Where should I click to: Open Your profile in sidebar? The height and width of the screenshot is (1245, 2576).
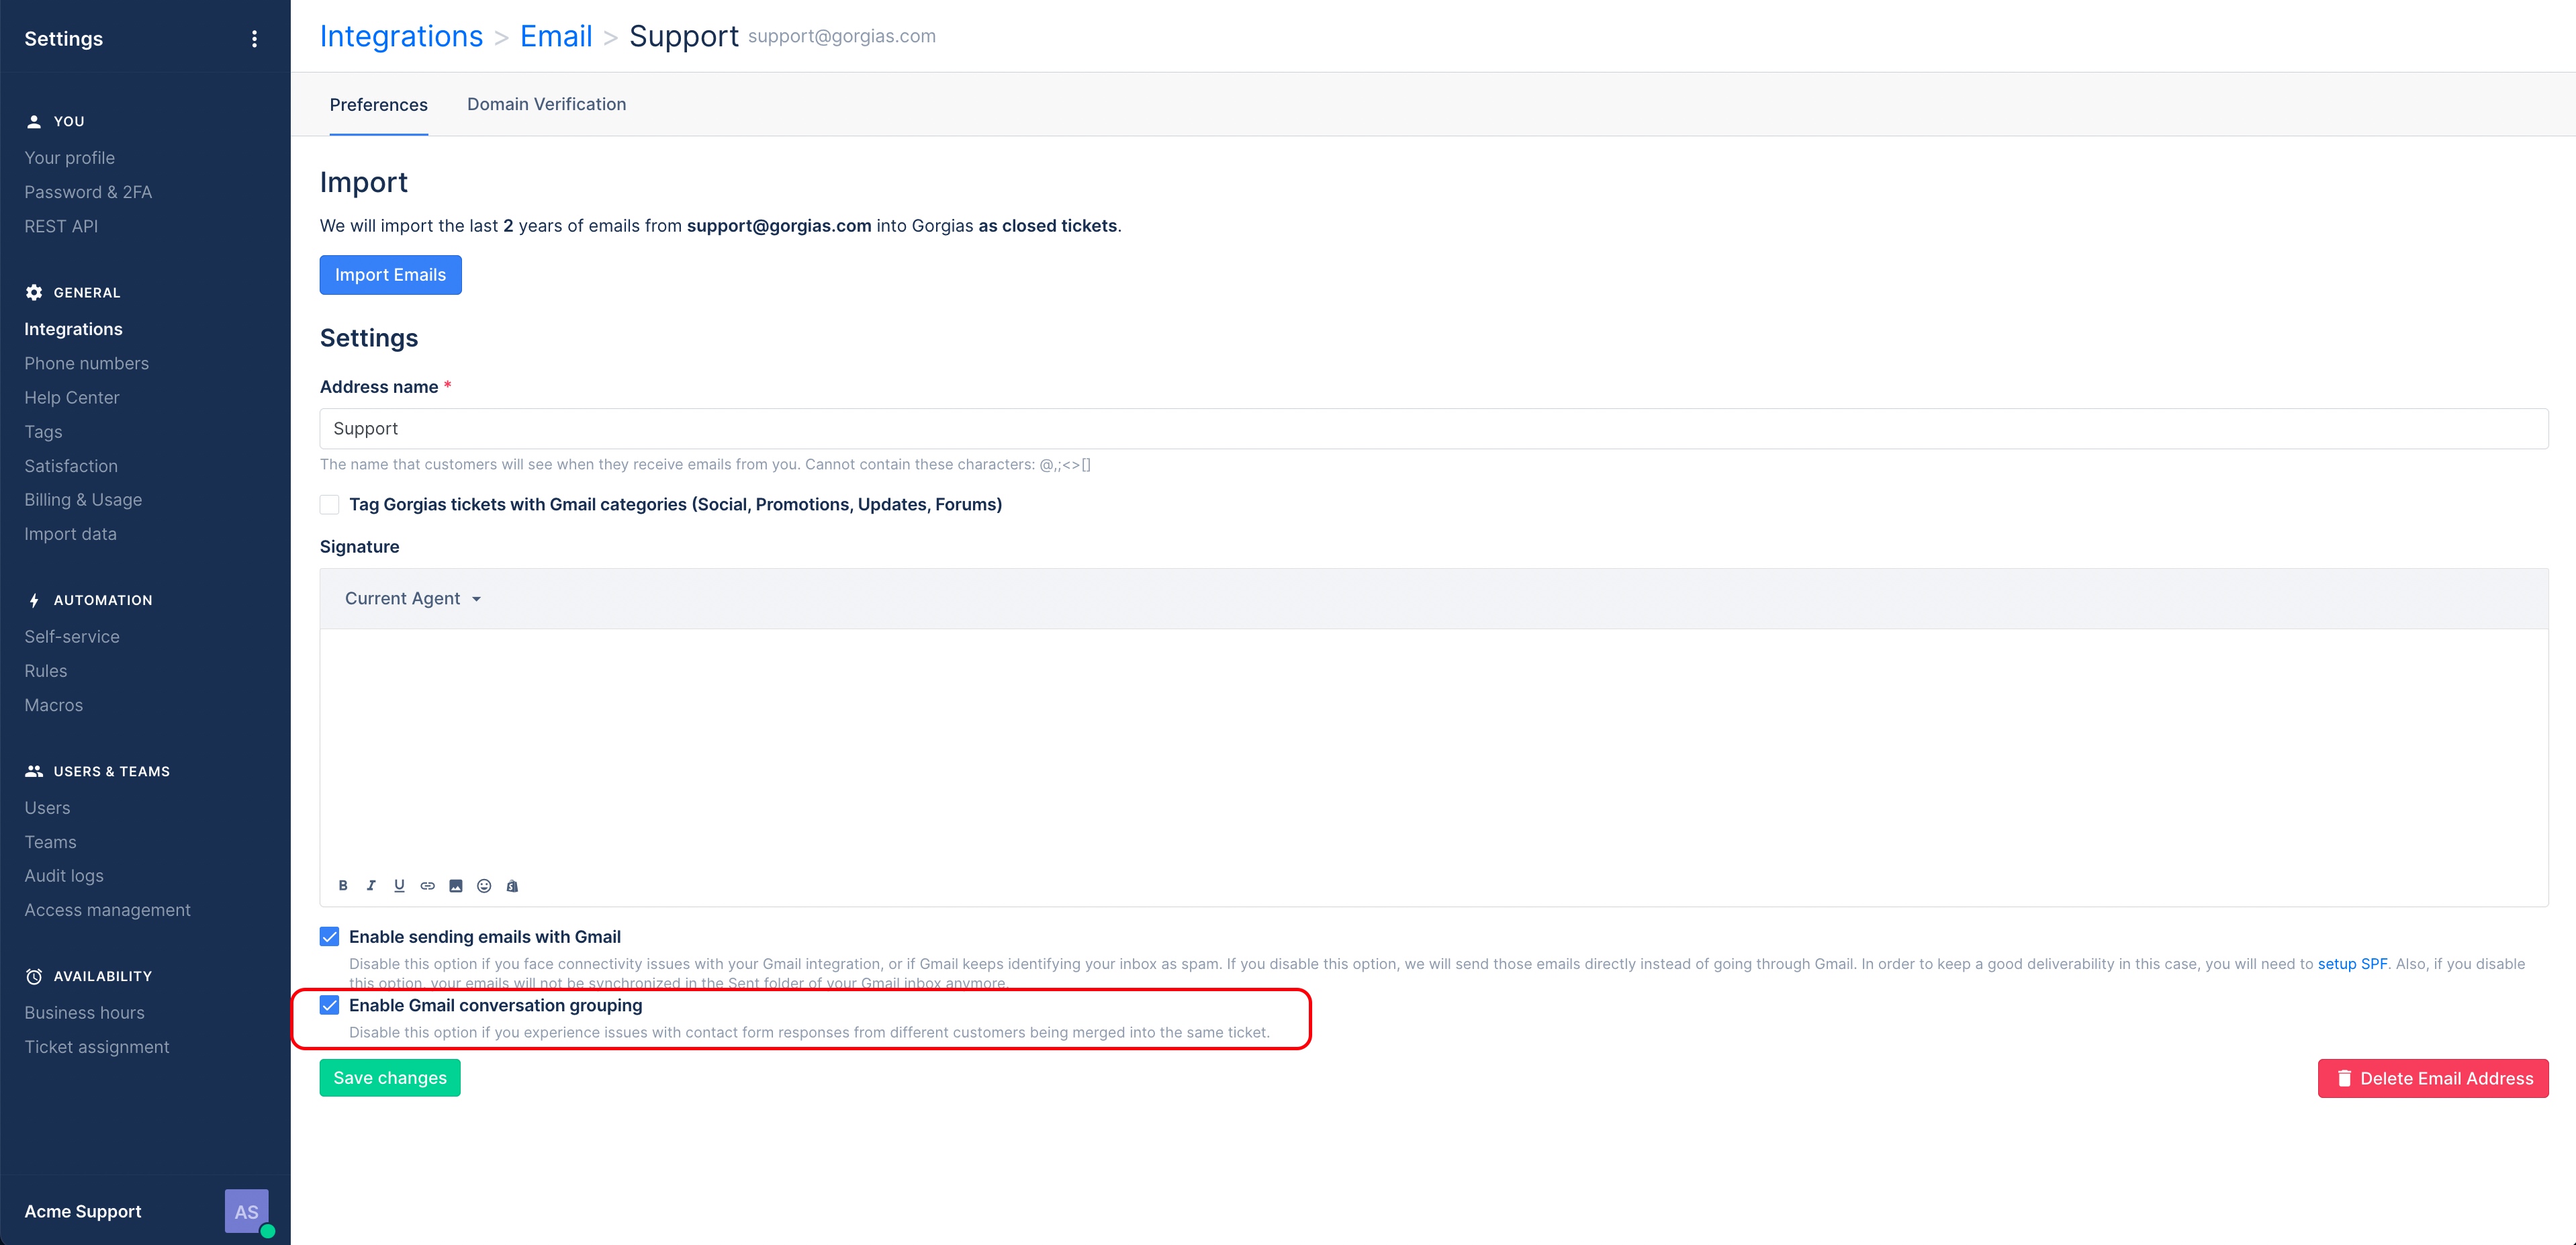[70, 158]
